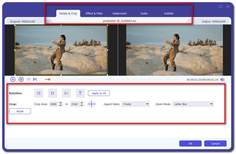
Task: Toggle the original preview eye icon
Action: 48,21
